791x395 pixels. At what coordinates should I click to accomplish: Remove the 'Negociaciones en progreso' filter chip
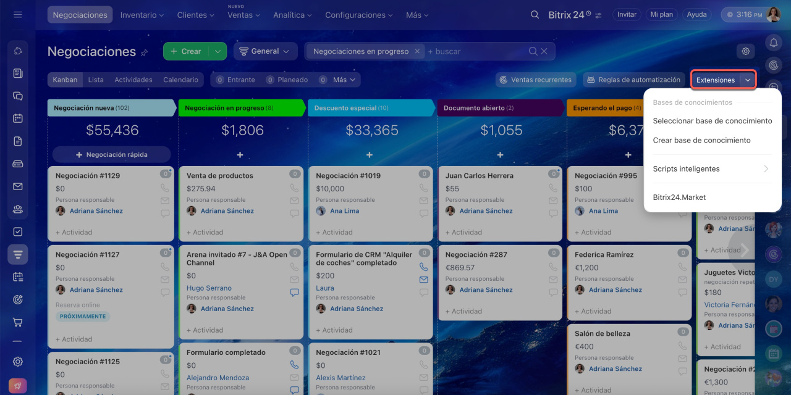(x=417, y=51)
